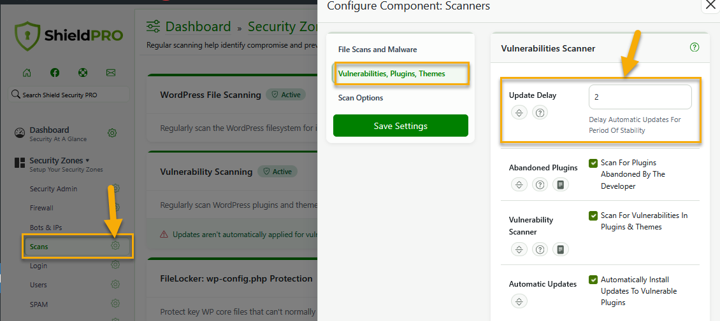
Task: Follow the Dashboard breadcrumb link
Action: click(198, 27)
